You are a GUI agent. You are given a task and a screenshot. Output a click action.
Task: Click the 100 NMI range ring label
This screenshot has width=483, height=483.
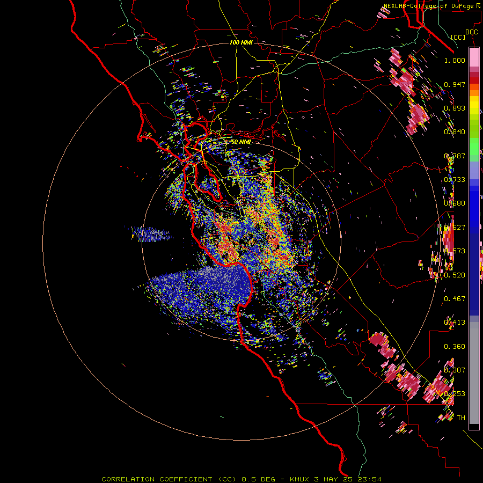coord(241,42)
